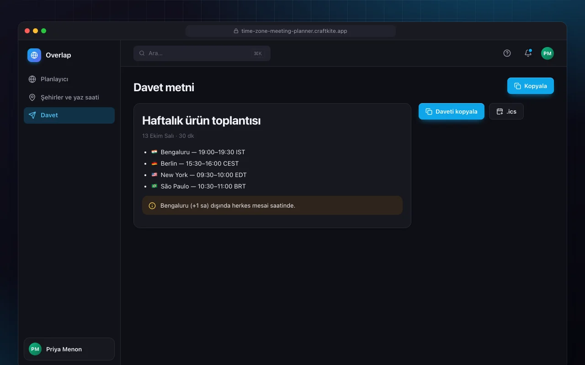
Task: Click the Overlap globe logo icon
Action: pos(34,55)
